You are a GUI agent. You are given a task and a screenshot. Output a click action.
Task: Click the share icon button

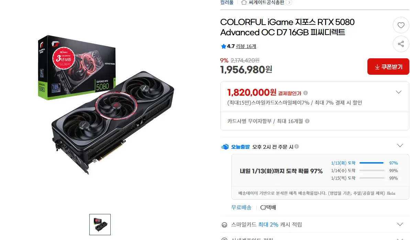coord(401,44)
